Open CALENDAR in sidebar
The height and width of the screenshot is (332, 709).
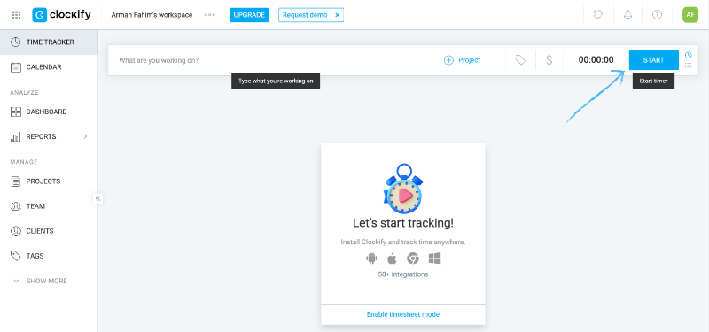49,67
